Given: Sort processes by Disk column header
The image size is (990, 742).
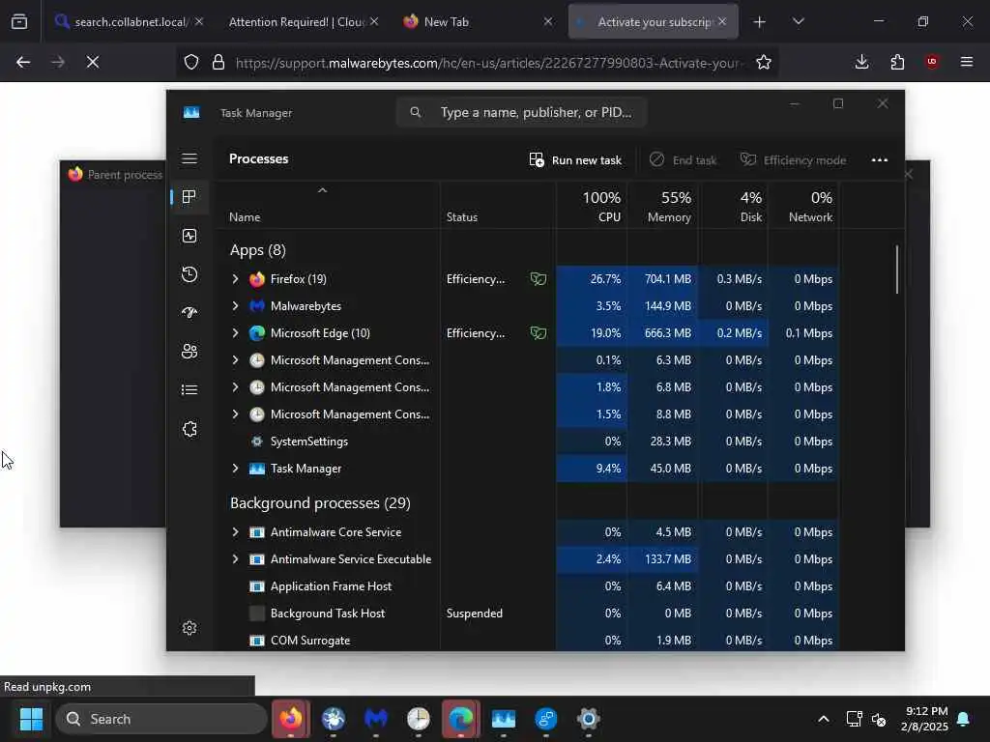Looking at the screenshot, I should [x=733, y=207].
